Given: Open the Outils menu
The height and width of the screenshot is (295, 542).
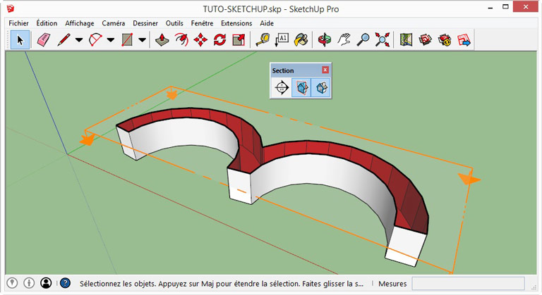Looking at the screenshot, I should (x=174, y=23).
